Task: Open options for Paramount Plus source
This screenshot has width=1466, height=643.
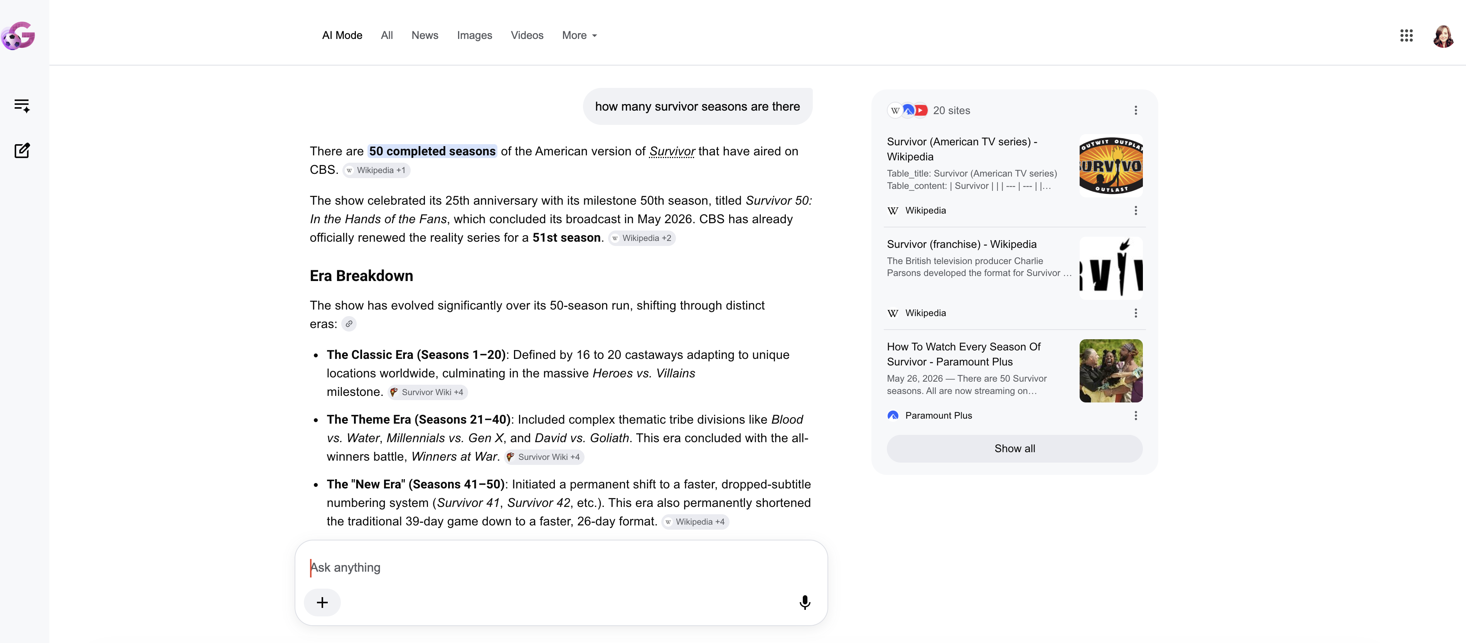Action: click(1135, 416)
